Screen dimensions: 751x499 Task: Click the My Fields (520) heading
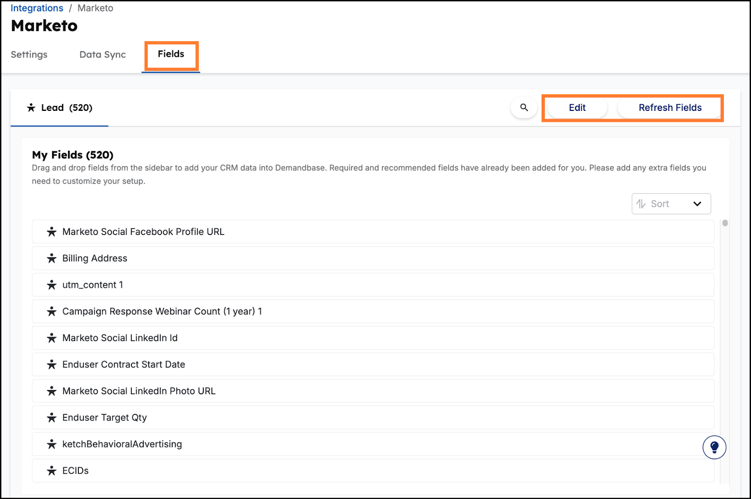tap(73, 155)
